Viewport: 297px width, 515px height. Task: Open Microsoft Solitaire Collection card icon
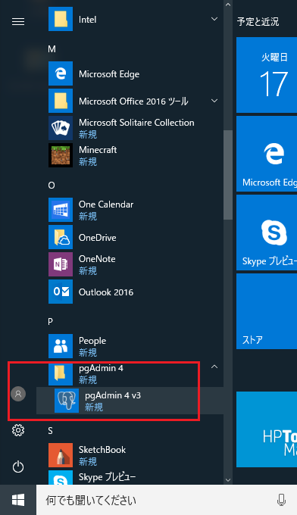pyautogui.click(x=61, y=128)
